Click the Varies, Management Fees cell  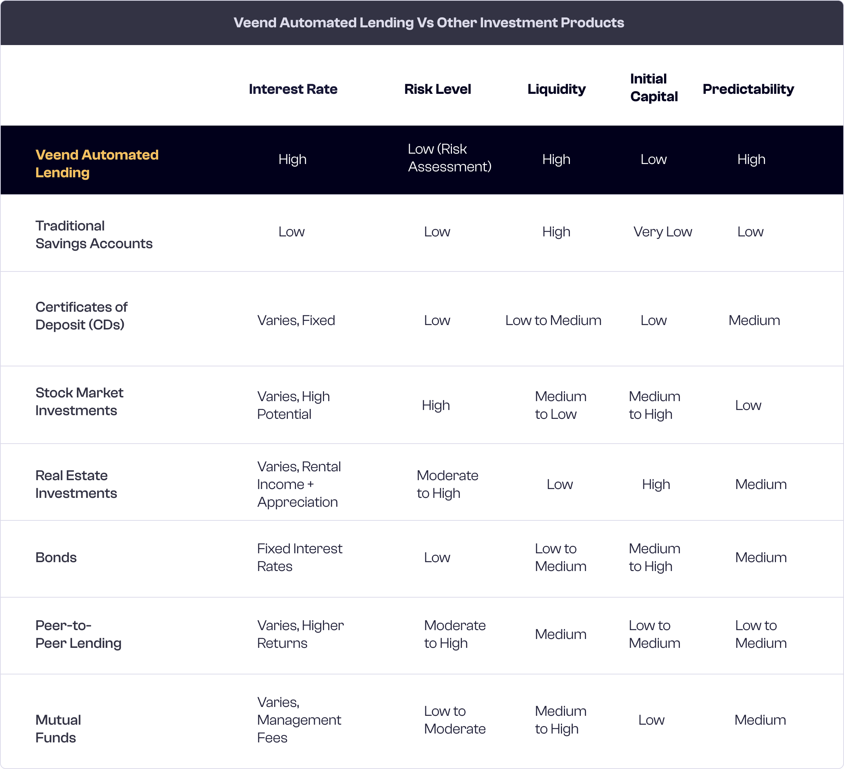[299, 720]
